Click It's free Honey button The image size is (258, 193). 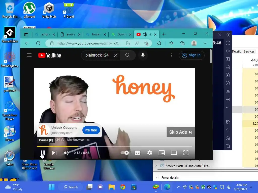point(91,130)
